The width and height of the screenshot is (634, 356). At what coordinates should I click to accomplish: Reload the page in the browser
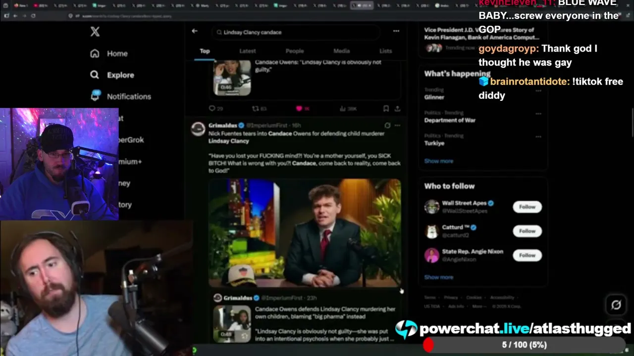pos(33,16)
